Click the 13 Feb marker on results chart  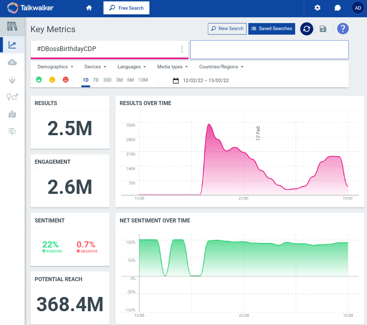point(258,133)
